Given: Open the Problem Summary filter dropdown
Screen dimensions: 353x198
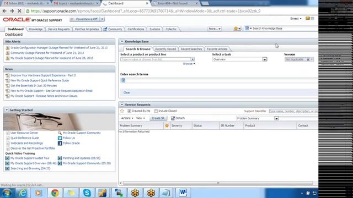Looking at the screenshot, I should coord(276,118).
